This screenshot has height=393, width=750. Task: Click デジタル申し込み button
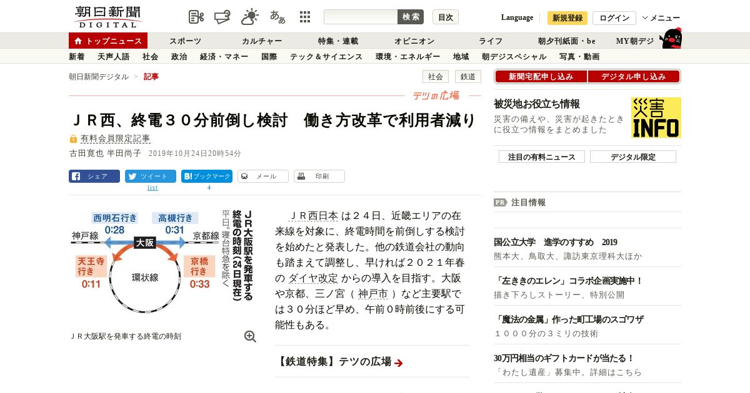tap(634, 76)
